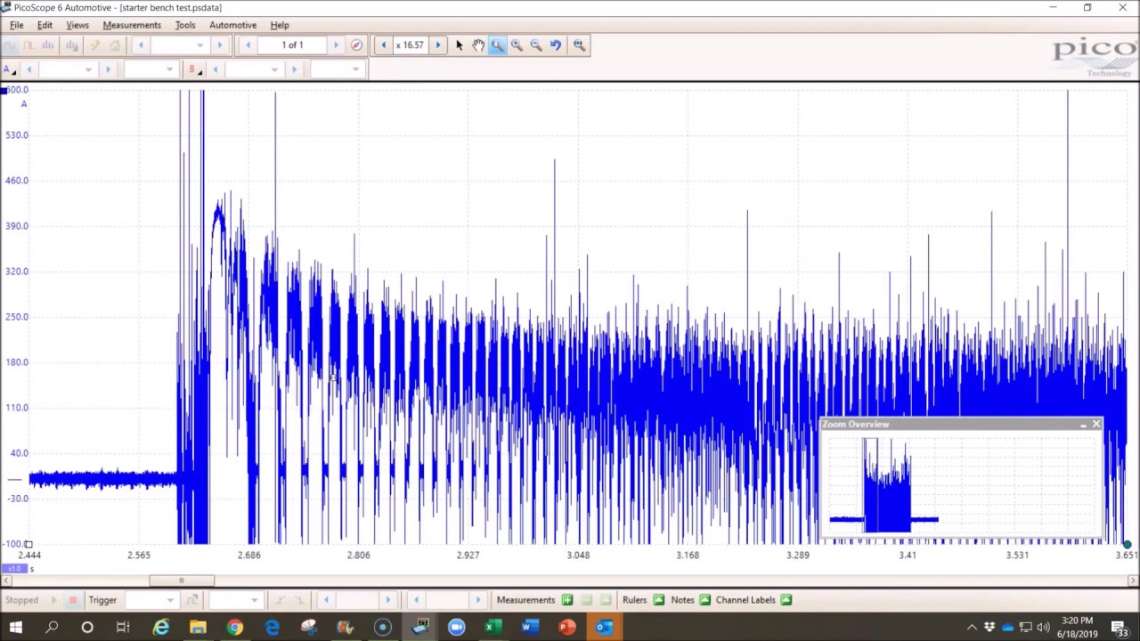Open the Tools menu

[x=185, y=25]
